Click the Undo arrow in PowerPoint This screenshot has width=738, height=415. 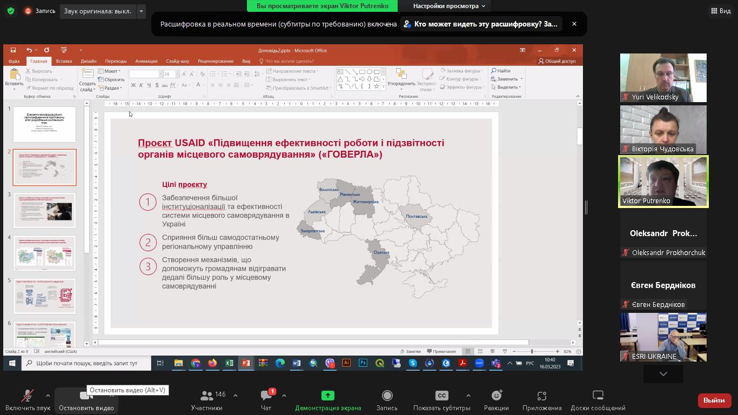coord(29,50)
